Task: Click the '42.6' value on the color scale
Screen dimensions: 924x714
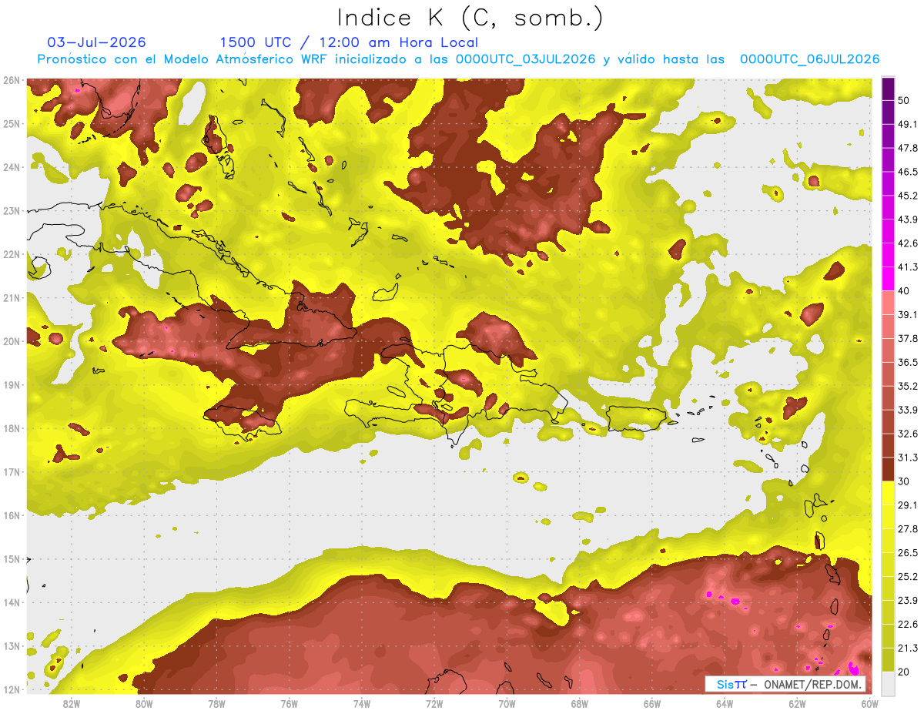Action: (907, 243)
